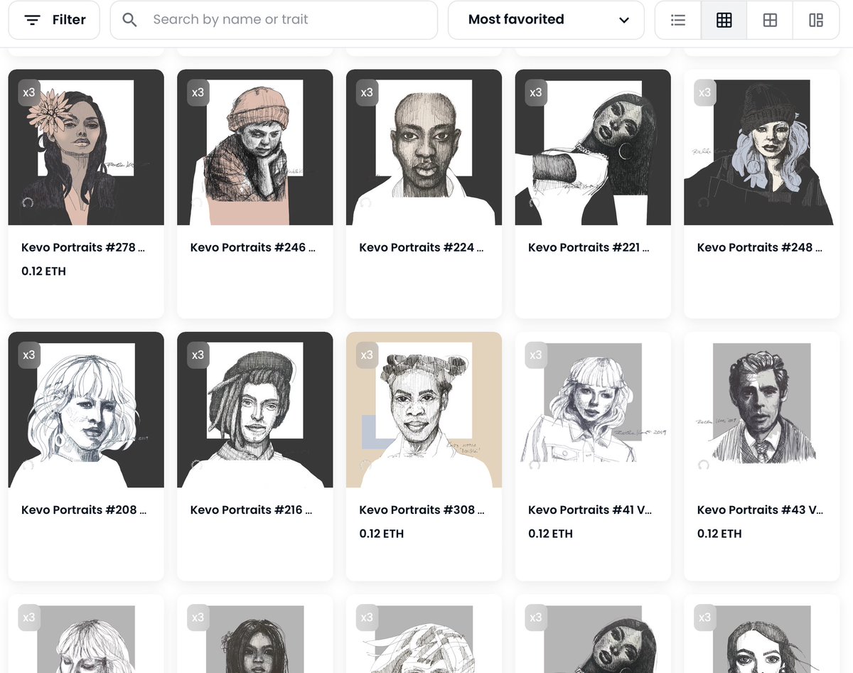Select the small grid view layout
This screenshot has height=673, width=853.
(x=724, y=20)
